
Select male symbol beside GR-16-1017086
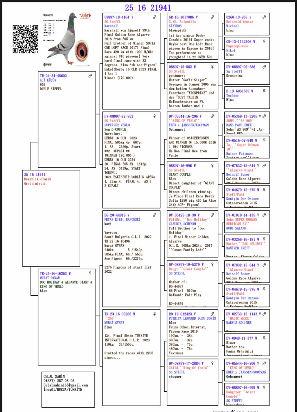212,17
